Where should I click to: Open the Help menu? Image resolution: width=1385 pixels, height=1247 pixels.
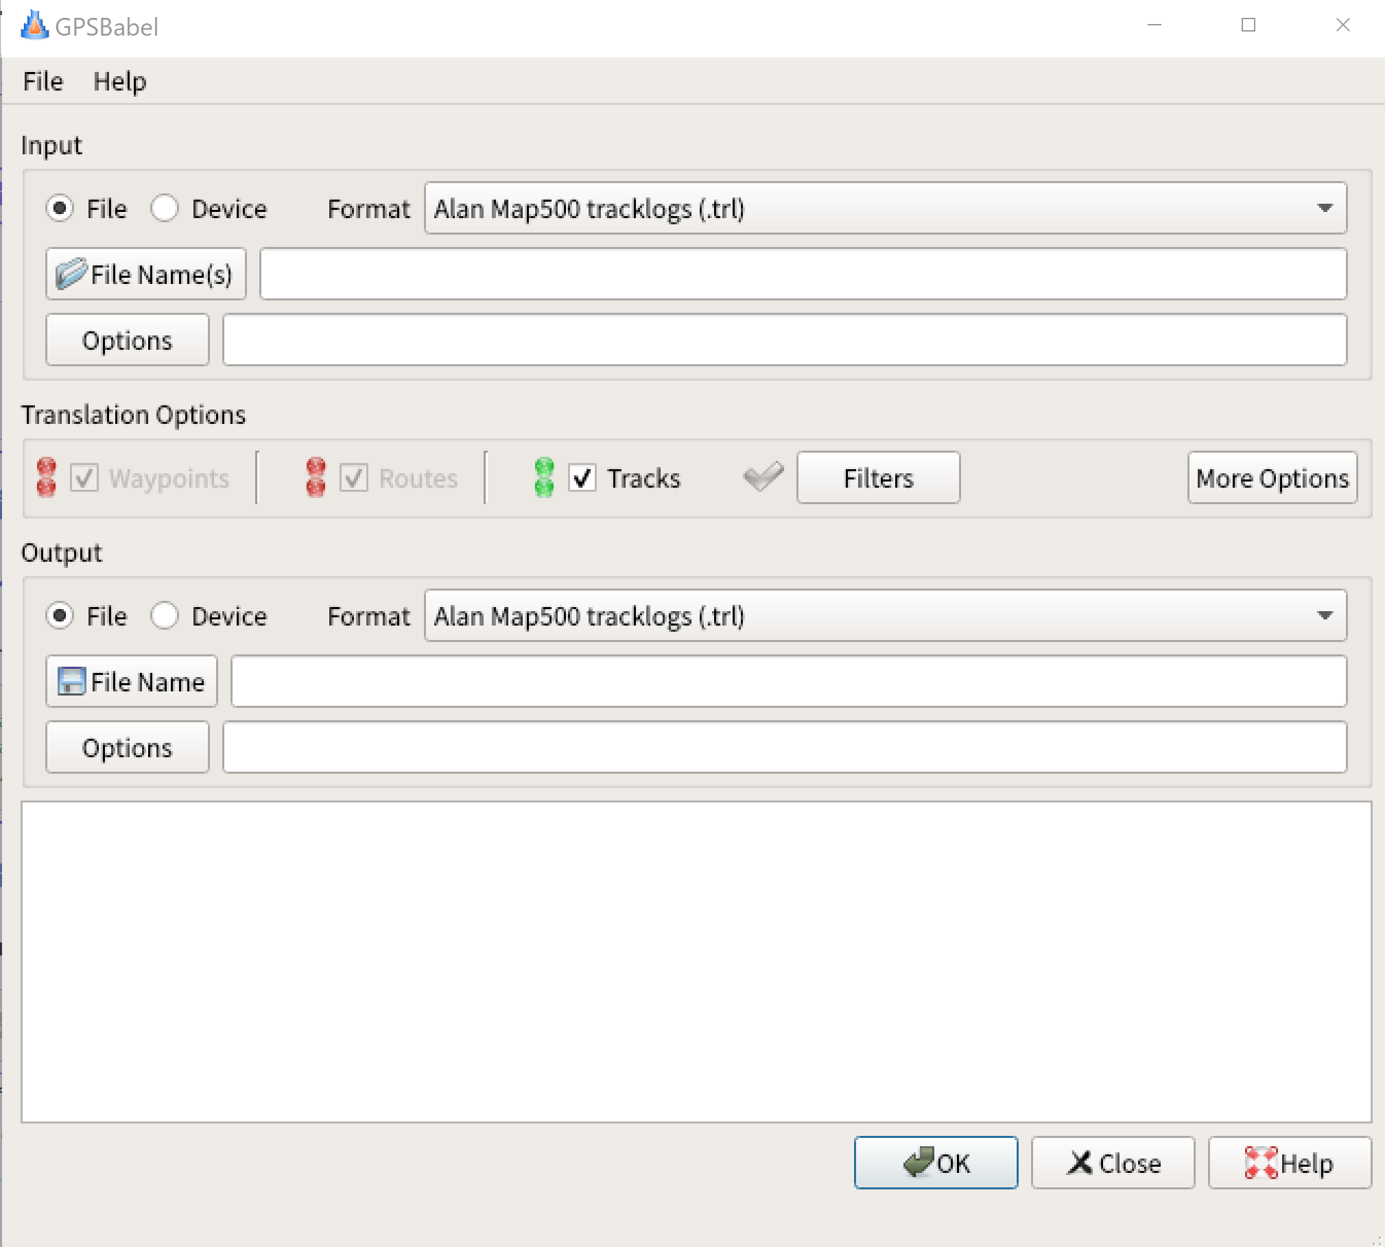(120, 81)
